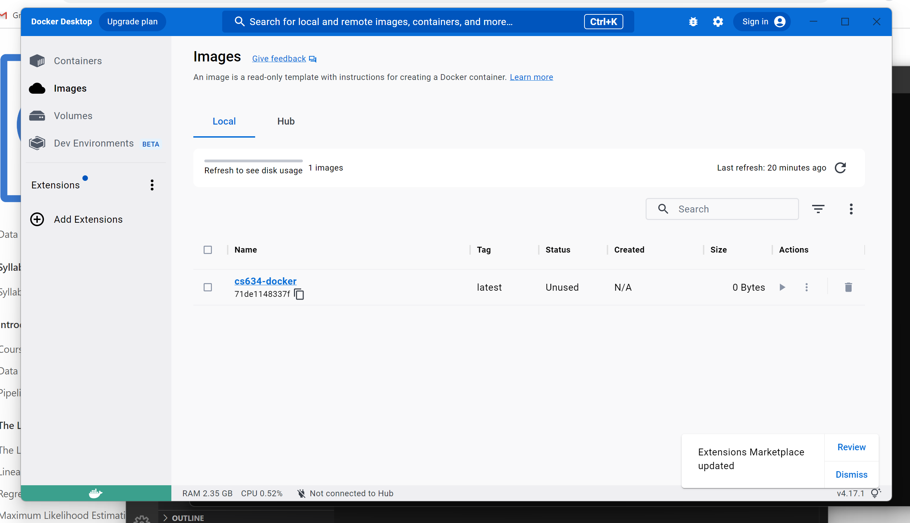Click 'Last refresh: 20 minutes ago' text
The height and width of the screenshot is (523, 910).
click(x=771, y=168)
